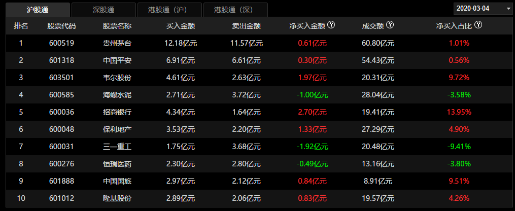This screenshot has width=515, height=211.
Task: Select stock name 保利地产
Action: coord(117,129)
